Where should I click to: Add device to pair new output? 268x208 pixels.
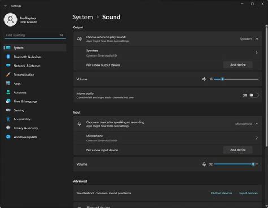coord(238,65)
